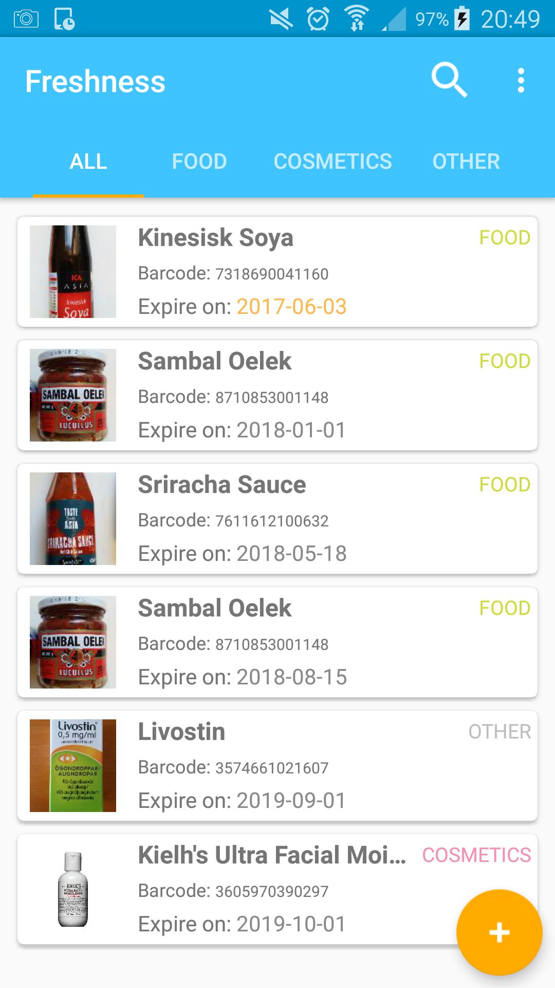This screenshot has width=555, height=988.
Task: Tap the battery charging icon
Action: (462, 20)
